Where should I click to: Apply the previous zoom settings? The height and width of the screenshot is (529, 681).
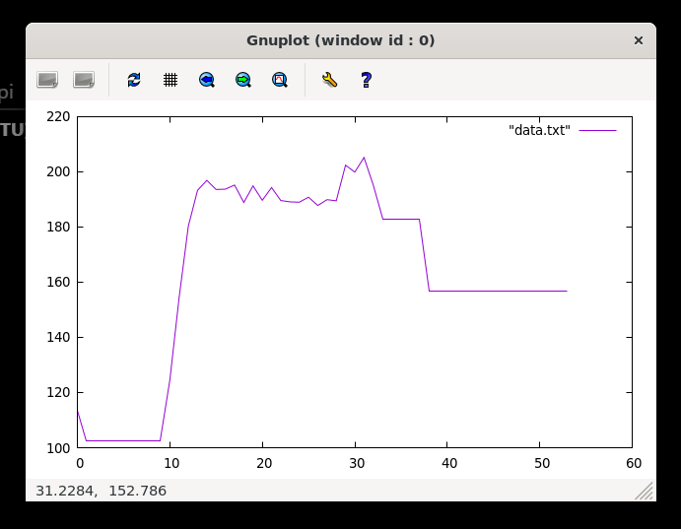click(207, 80)
